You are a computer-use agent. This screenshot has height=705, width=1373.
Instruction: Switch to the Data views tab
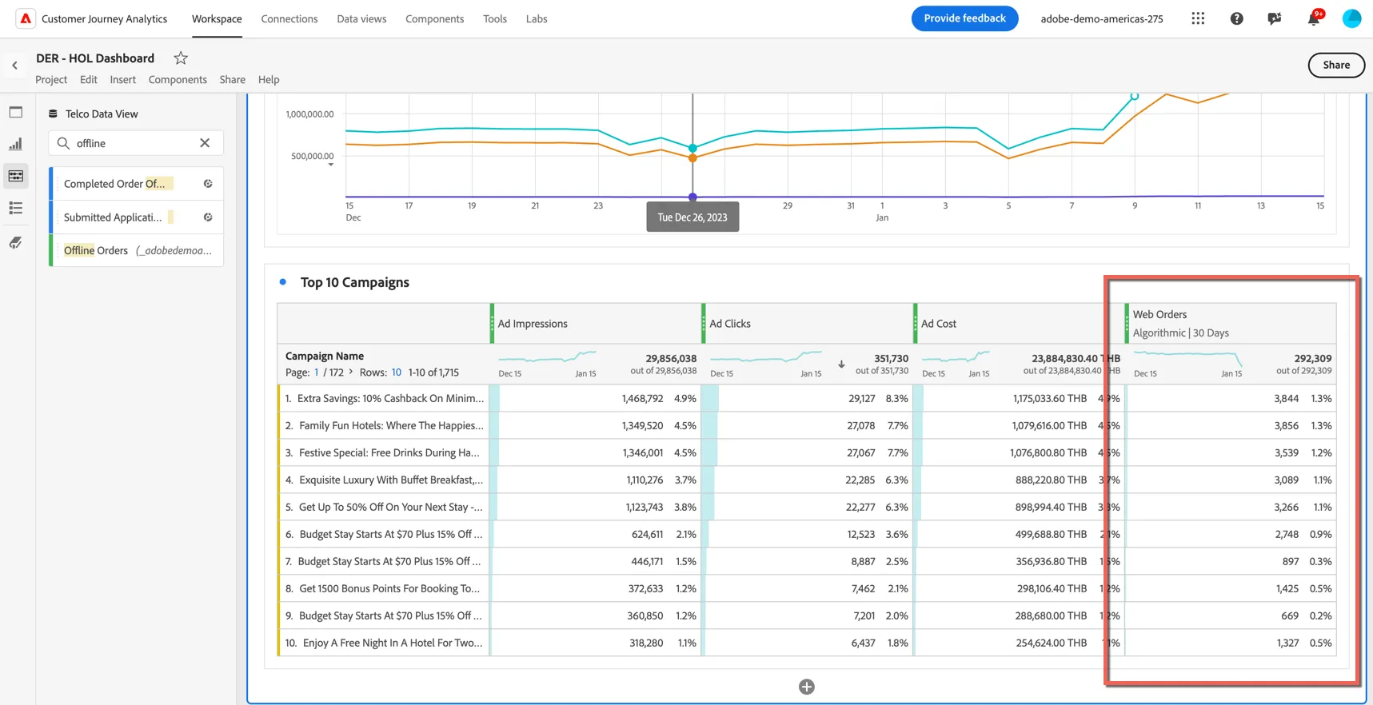pos(361,18)
